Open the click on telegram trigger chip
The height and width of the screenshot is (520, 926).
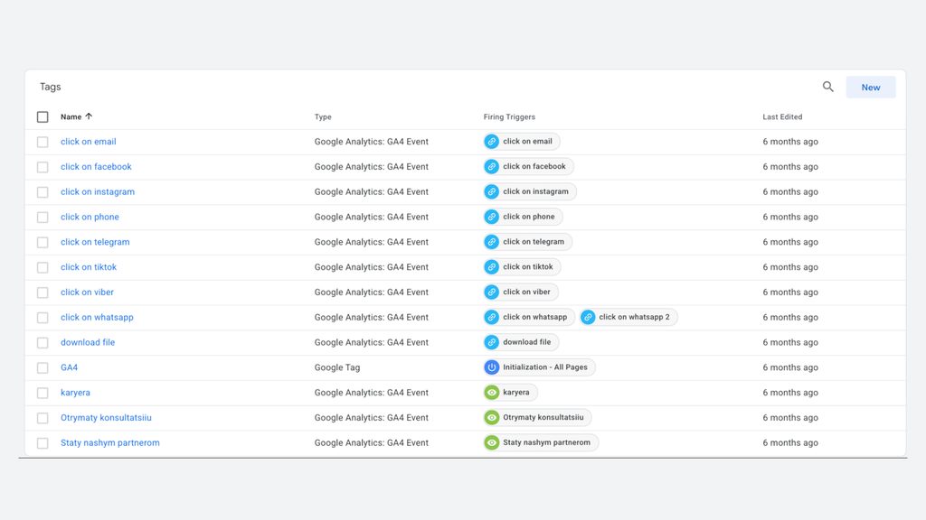click(x=527, y=242)
